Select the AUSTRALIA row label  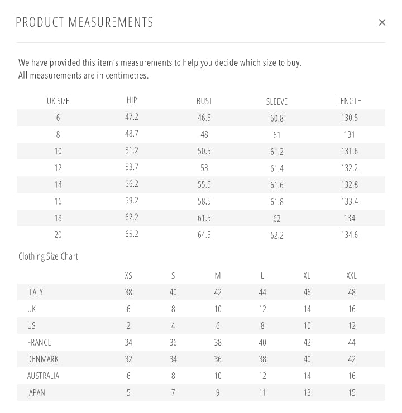[x=43, y=376]
